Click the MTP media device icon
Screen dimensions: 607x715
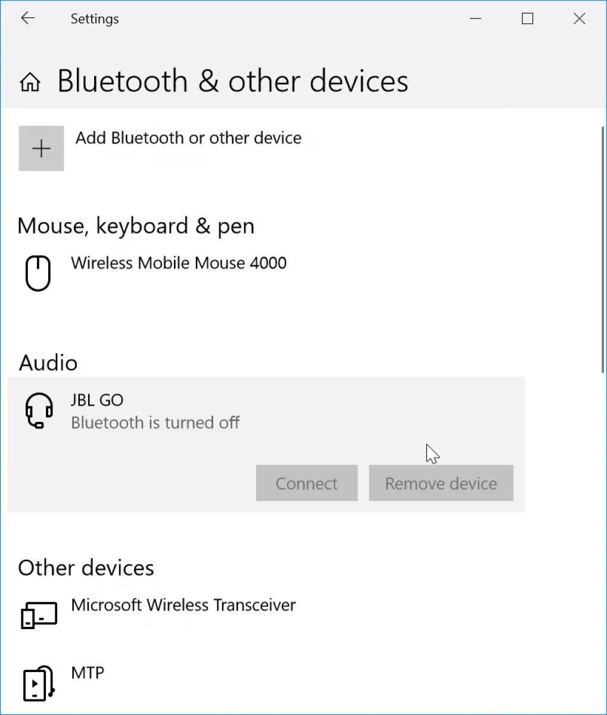coord(38,683)
